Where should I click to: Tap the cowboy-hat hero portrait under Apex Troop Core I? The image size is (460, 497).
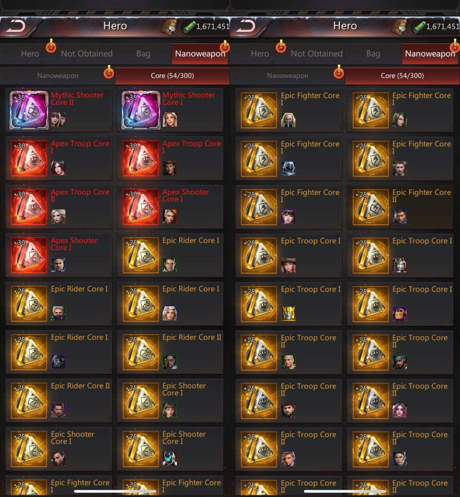170,168
